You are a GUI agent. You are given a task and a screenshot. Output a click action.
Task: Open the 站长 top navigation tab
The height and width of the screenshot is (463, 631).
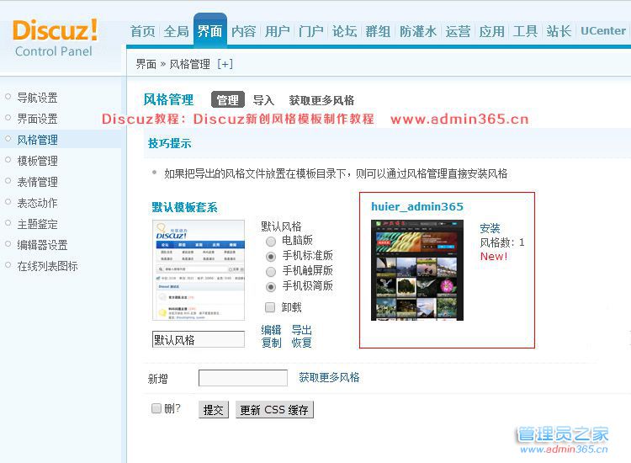[x=559, y=31]
